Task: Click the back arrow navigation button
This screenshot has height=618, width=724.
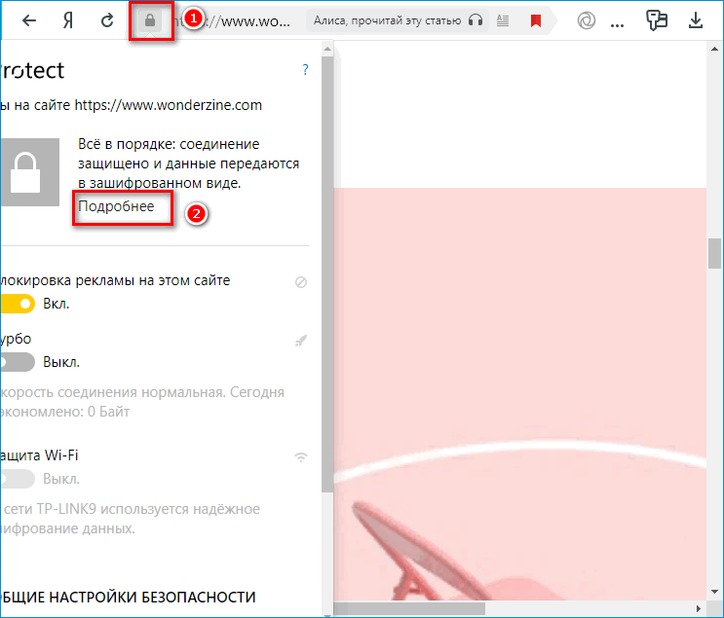Action: click(x=29, y=20)
